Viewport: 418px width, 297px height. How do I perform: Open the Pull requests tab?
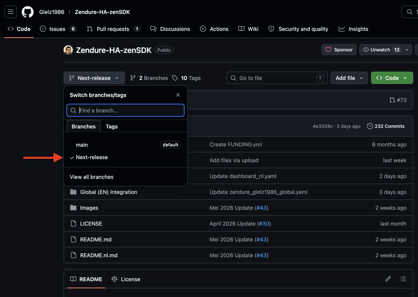click(x=114, y=29)
